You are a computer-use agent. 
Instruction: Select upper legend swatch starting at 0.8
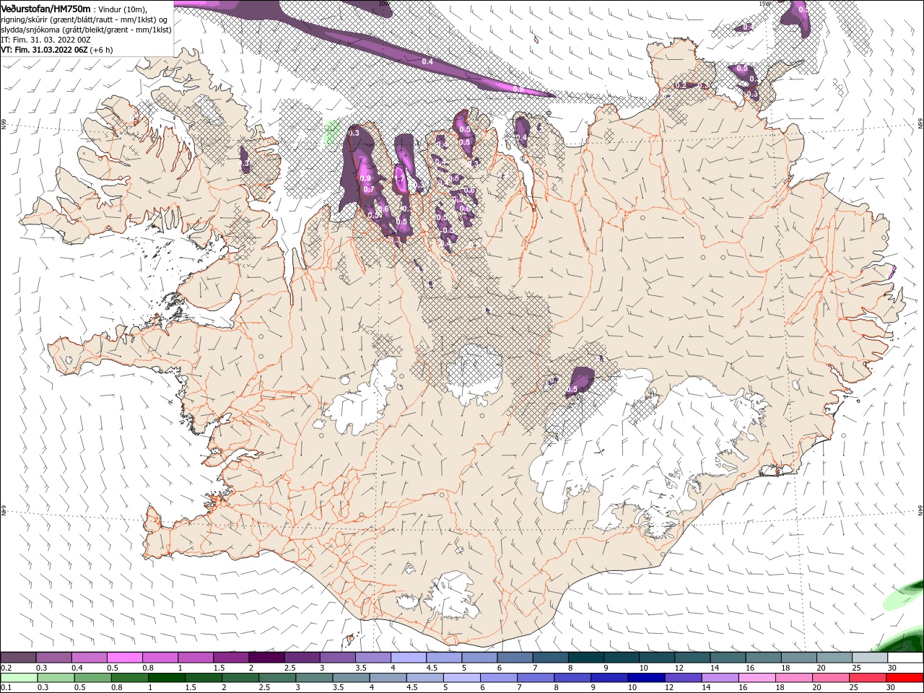pos(160,658)
